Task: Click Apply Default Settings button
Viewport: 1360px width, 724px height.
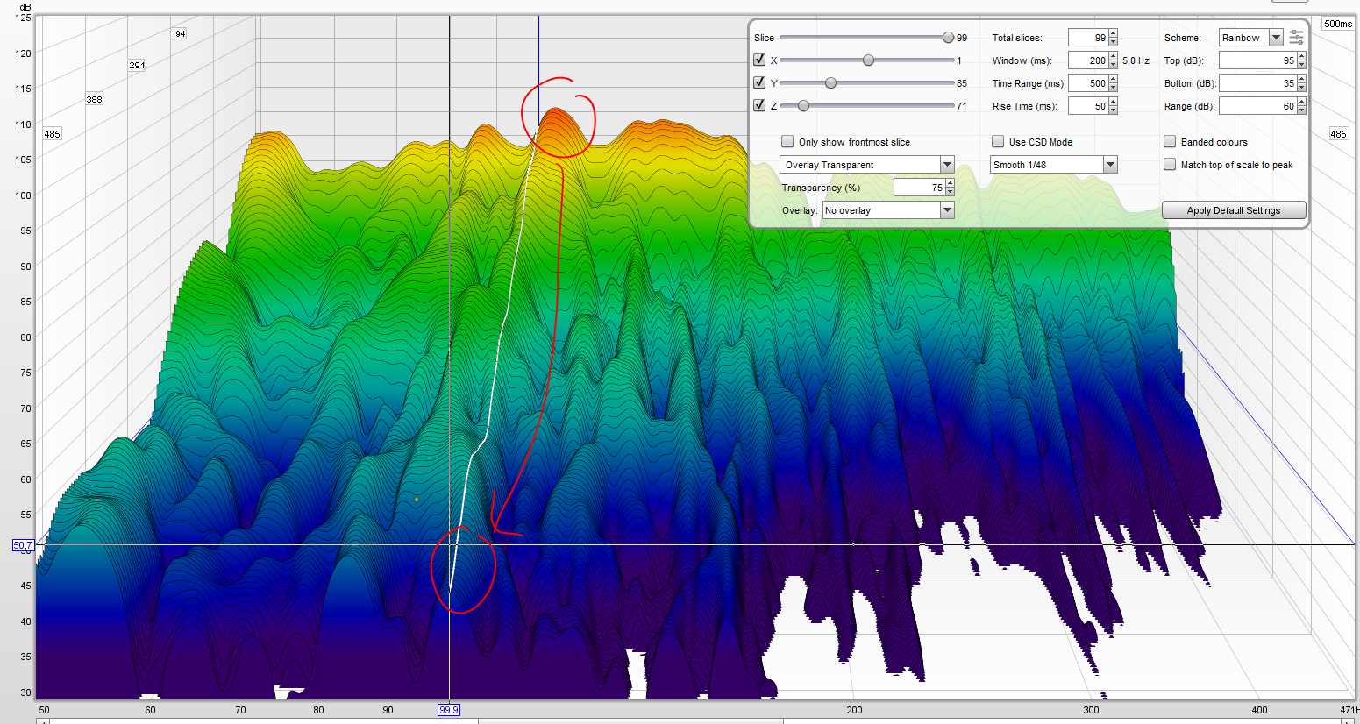Action: (1234, 210)
